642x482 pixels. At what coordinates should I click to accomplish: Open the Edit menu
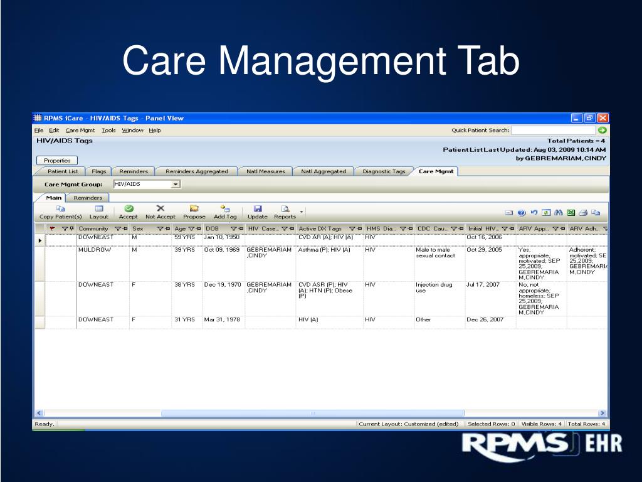pyautogui.click(x=54, y=131)
